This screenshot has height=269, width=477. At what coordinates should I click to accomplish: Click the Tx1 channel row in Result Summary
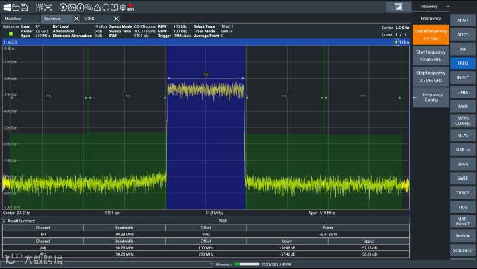click(43, 234)
